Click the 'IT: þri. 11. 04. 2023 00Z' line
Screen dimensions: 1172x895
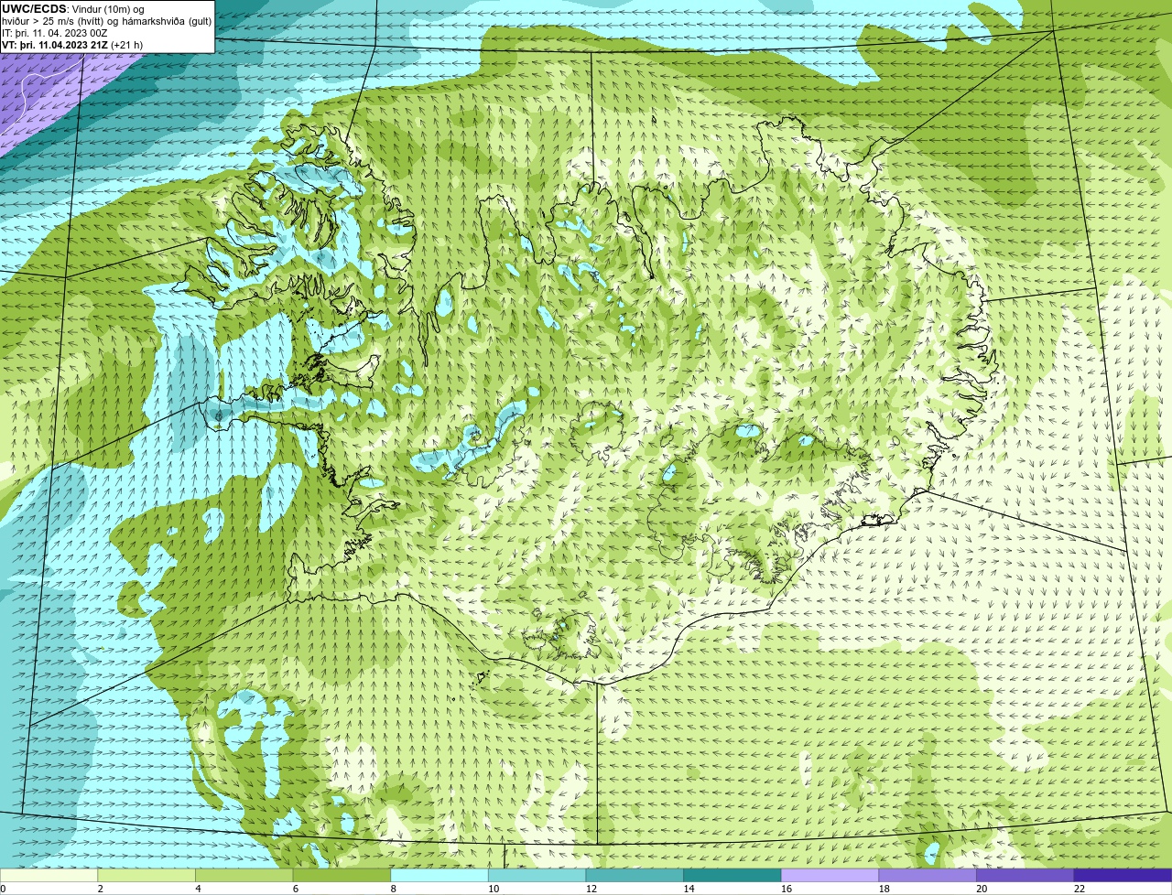click(x=55, y=33)
